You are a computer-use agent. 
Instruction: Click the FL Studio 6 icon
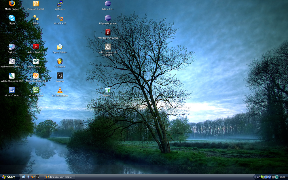coord(60,63)
